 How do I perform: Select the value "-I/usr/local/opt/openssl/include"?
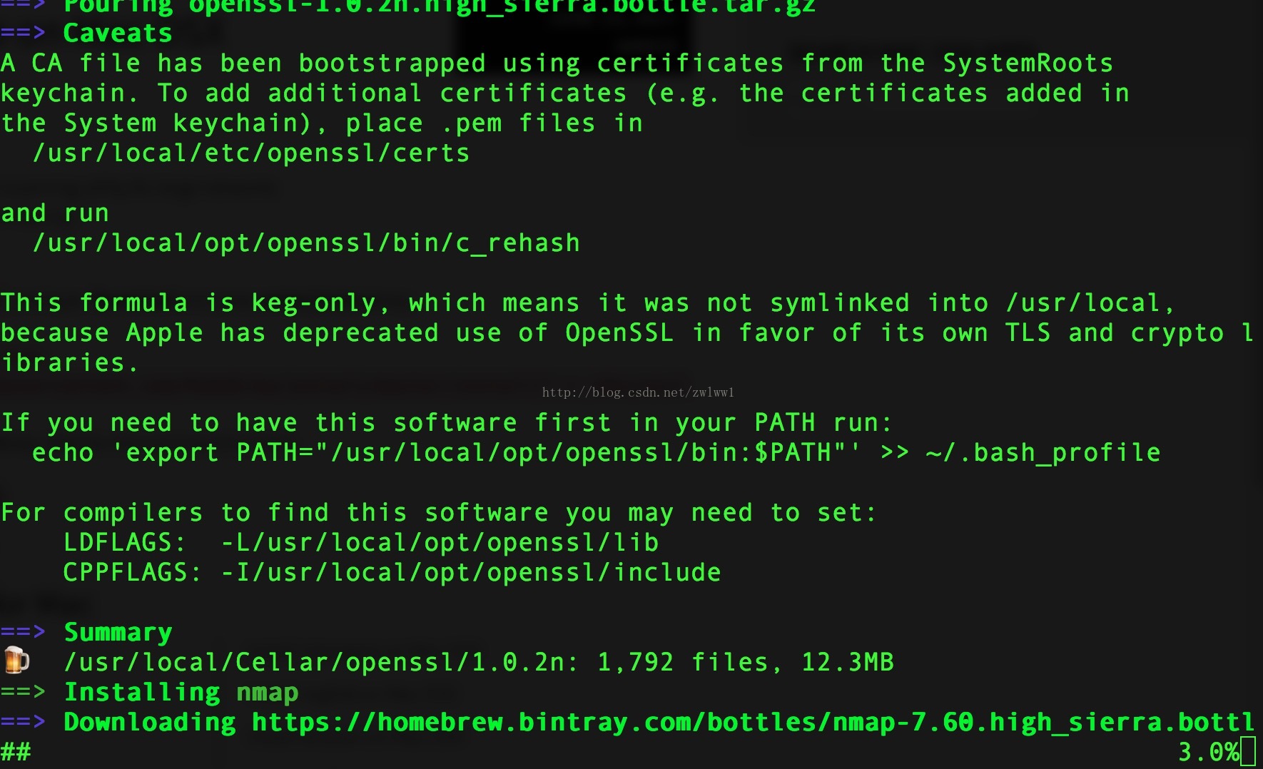click(x=471, y=573)
